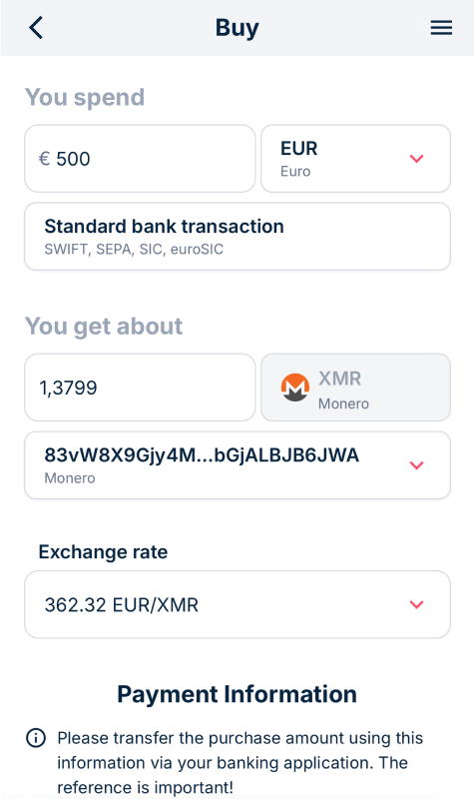The image size is (474, 799).
Task: Expand the exchange rate chevron
Action: pyautogui.click(x=416, y=604)
